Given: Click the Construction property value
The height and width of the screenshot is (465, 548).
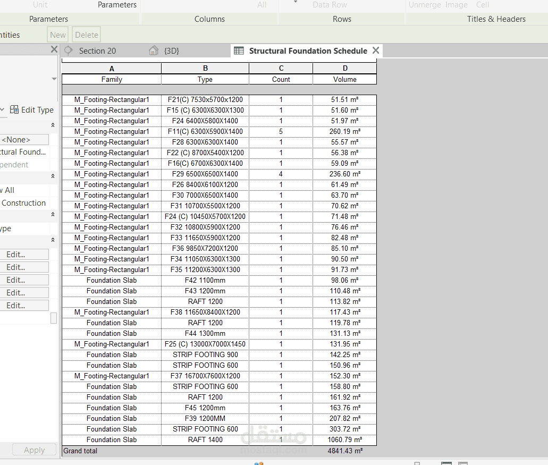Looking at the screenshot, I should (x=24, y=203).
